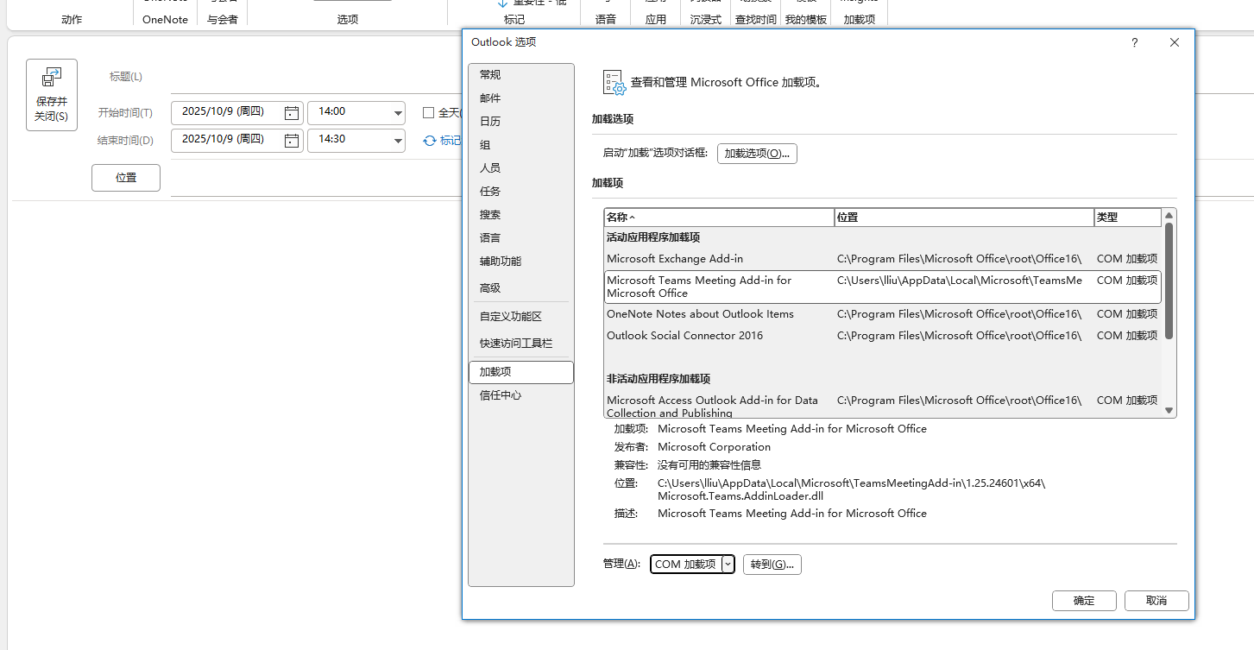1254x650 pixels.
Task: Click the Save & Close (保存并关闭) icon
Action: 52,79
